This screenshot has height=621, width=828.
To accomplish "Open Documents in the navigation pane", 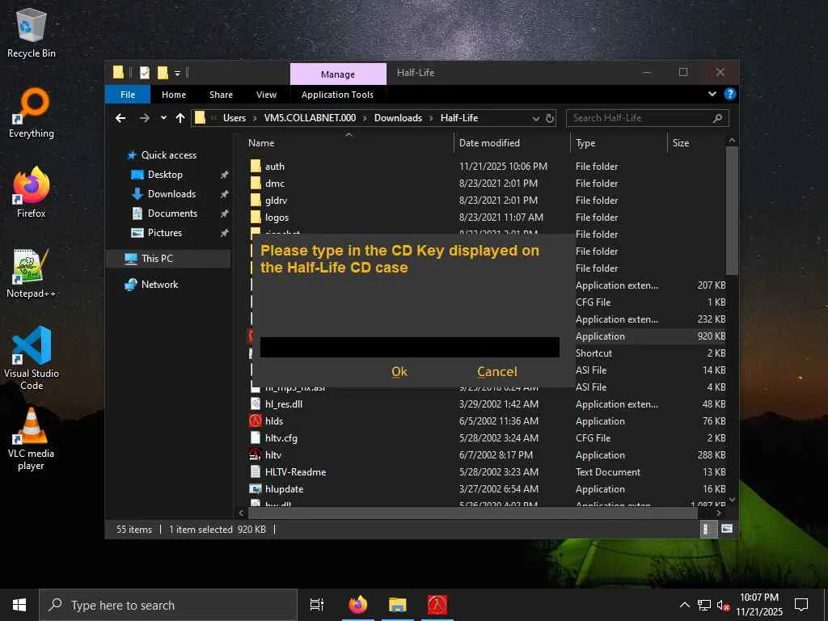I will 172,213.
